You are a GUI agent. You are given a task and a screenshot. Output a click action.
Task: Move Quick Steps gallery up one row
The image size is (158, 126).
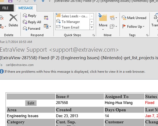click(92, 16)
